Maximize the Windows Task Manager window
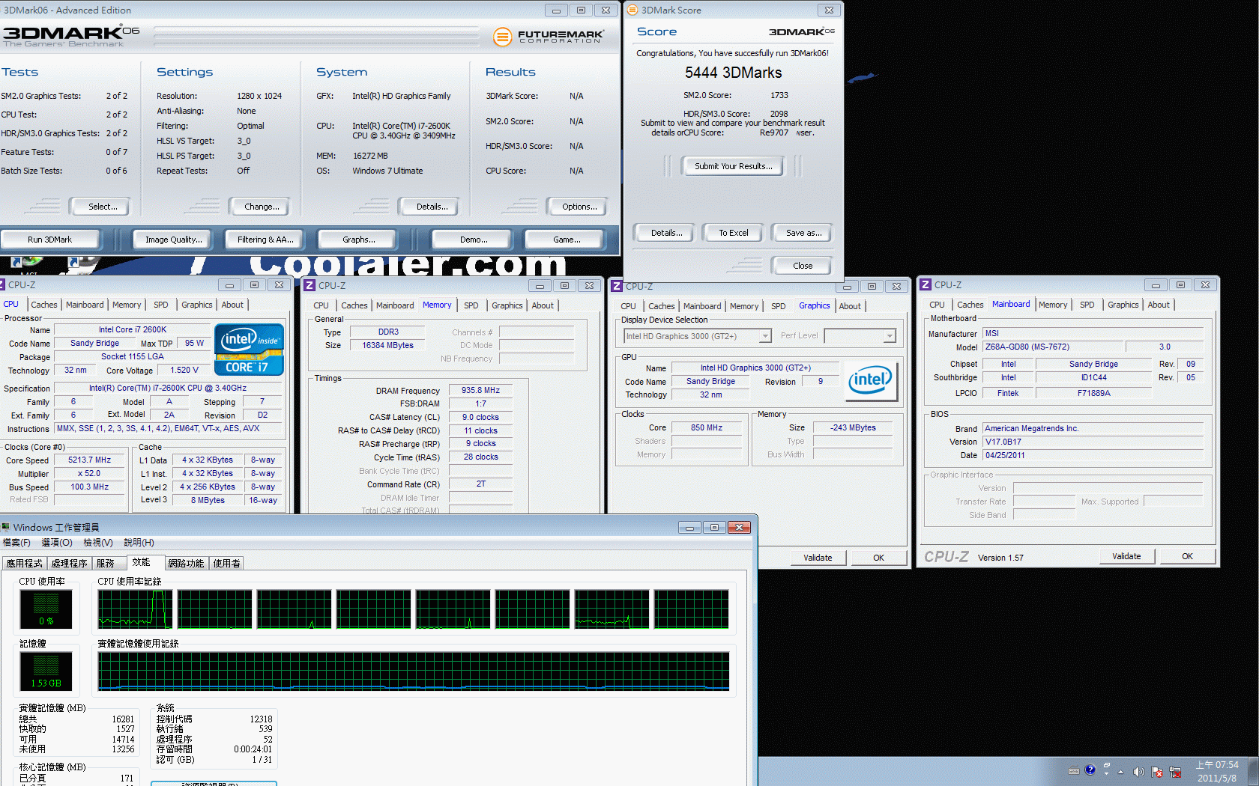Screen dimensions: 1259x786 click(x=714, y=527)
